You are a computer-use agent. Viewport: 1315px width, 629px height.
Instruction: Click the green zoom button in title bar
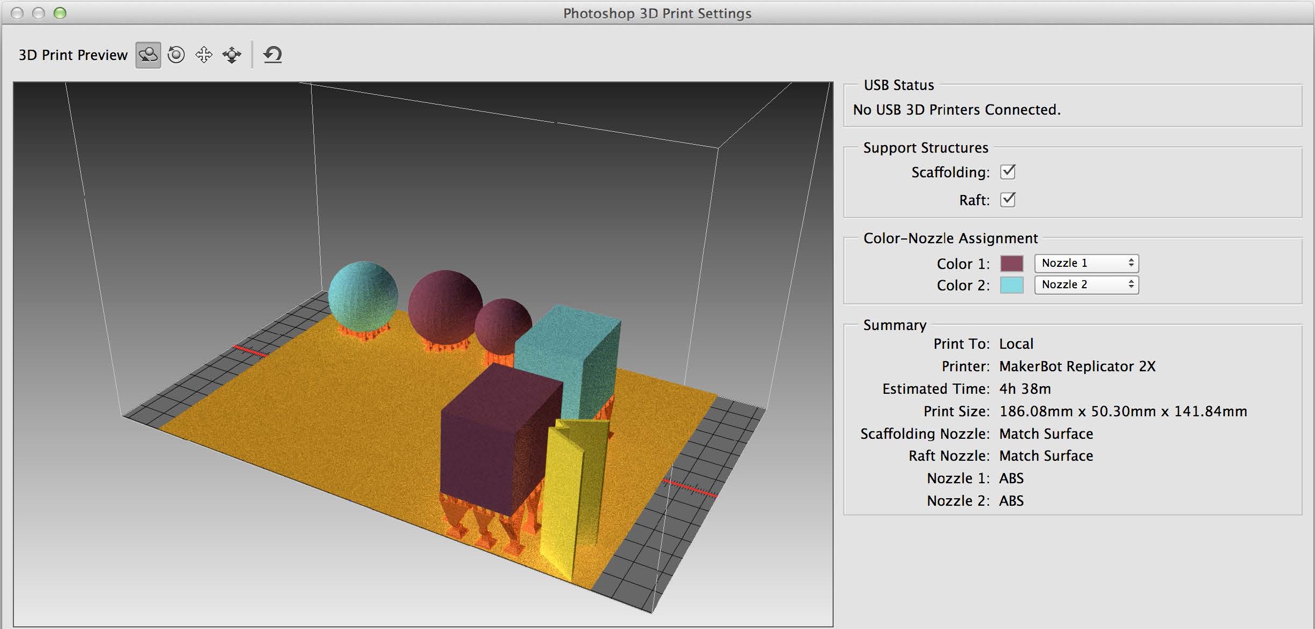coord(59,12)
